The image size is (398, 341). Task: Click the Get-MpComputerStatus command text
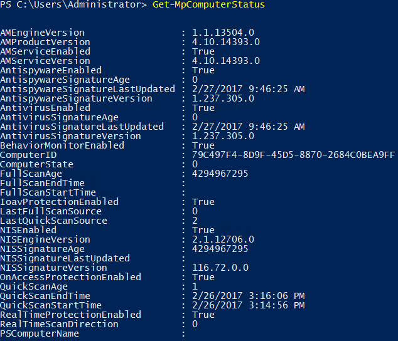click(x=208, y=4)
